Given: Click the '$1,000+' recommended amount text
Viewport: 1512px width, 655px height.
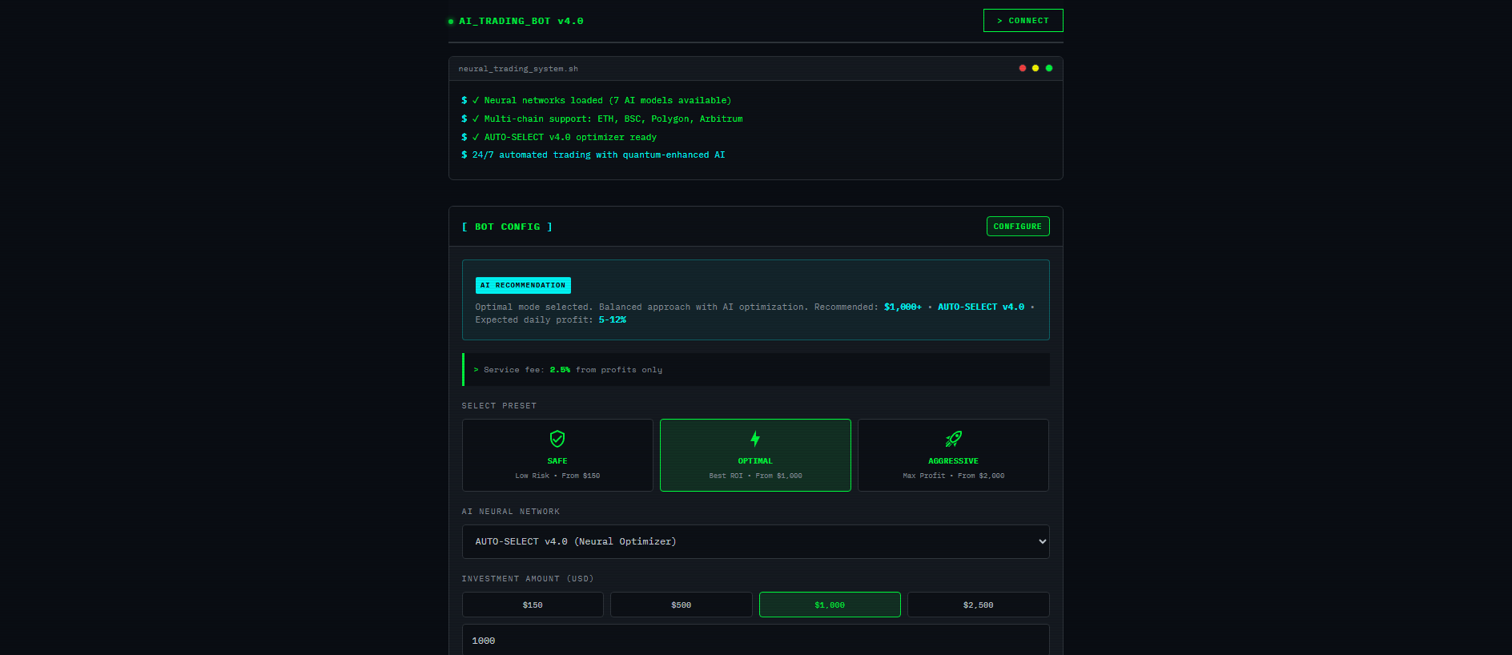Looking at the screenshot, I should (903, 307).
